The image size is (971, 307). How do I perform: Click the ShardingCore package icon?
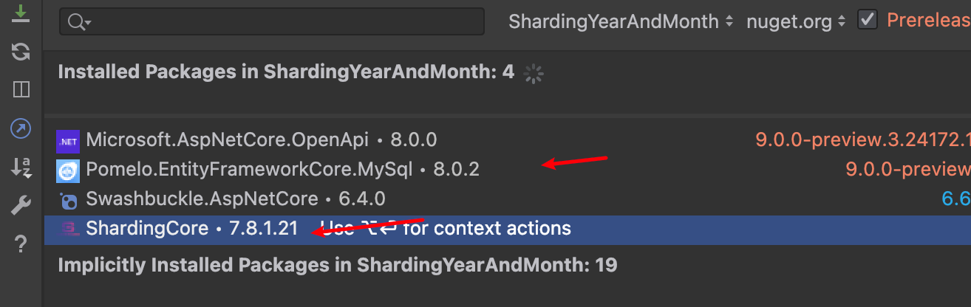click(x=68, y=229)
